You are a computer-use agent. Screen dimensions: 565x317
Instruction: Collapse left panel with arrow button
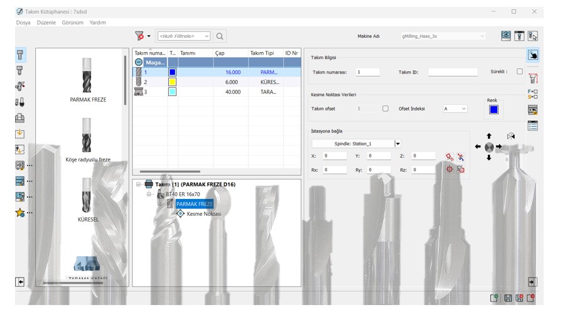coord(20,282)
